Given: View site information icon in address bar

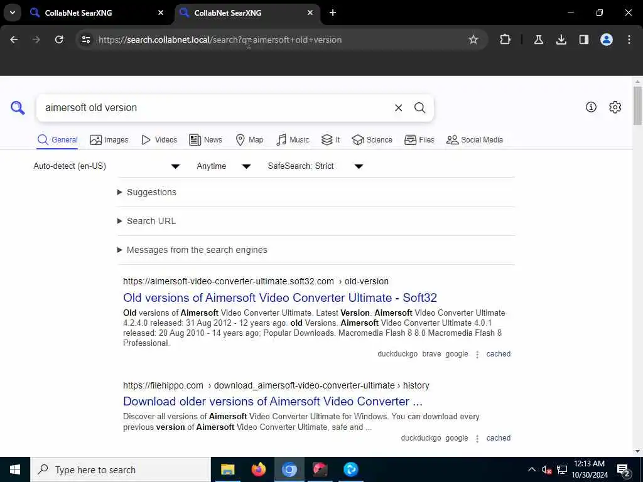Looking at the screenshot, I should (85, 40).
